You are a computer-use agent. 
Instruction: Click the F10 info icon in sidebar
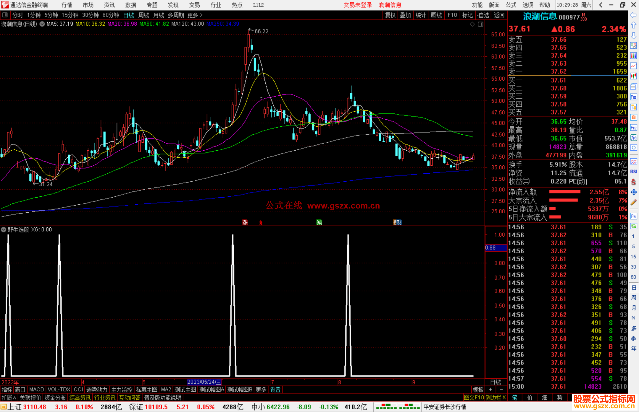633,97
